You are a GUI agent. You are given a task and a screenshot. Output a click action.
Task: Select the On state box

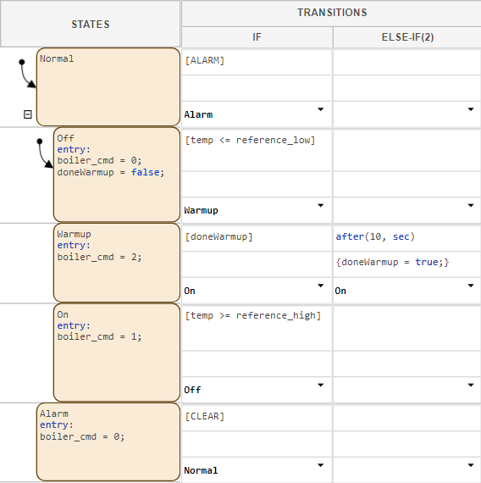(117, 353)
